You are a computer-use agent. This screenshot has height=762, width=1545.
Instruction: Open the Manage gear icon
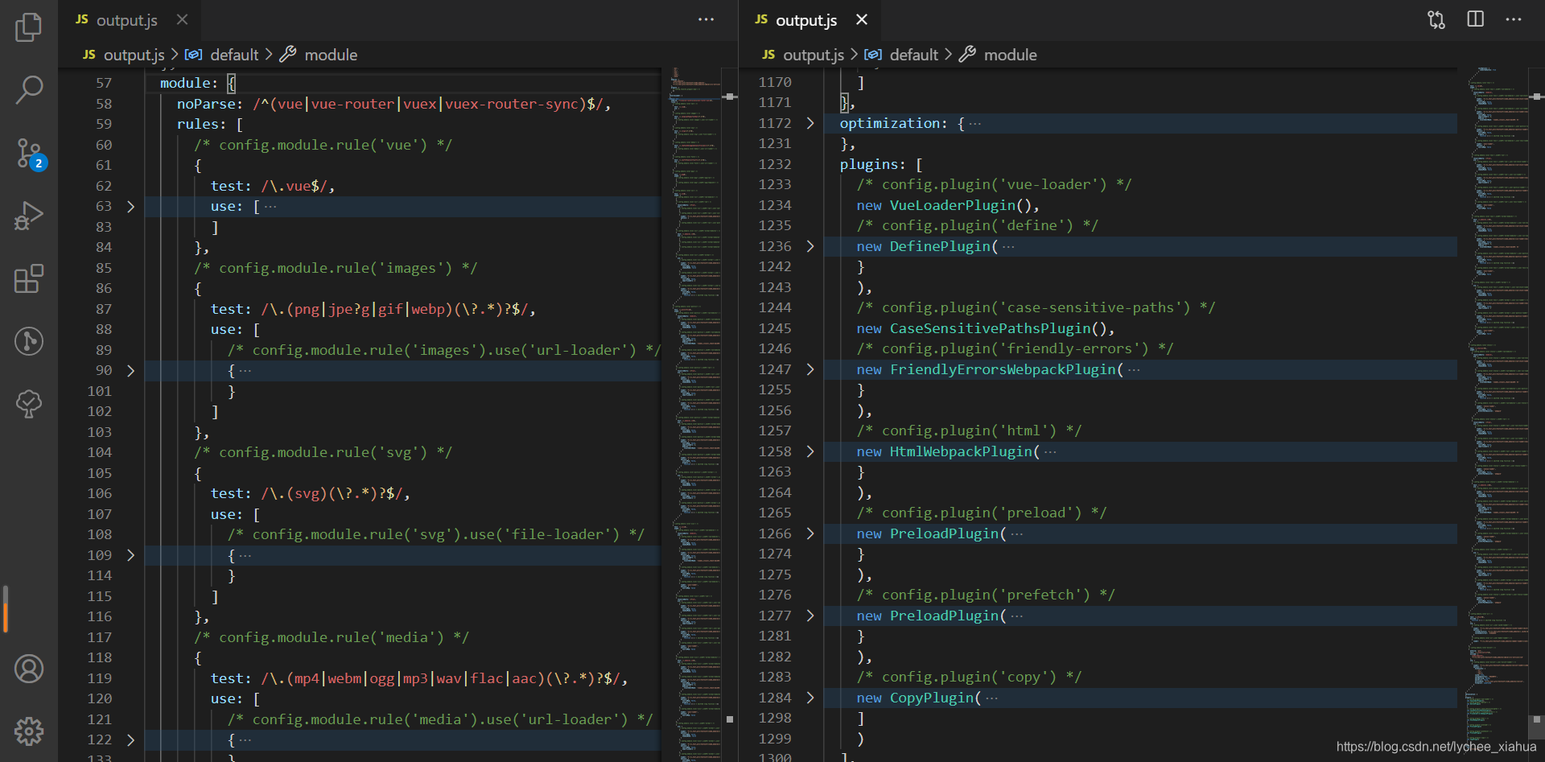(29, 731)
